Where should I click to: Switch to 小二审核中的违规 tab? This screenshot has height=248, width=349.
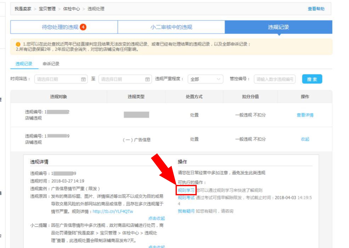pos(171,27)
